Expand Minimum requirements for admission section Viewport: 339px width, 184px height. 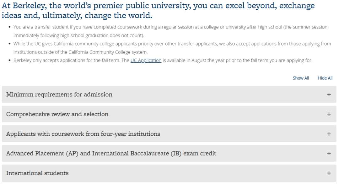click(59, 94)
